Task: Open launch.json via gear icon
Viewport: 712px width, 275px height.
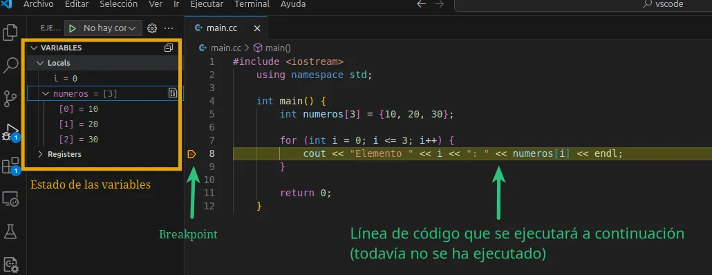Action: 152,28
